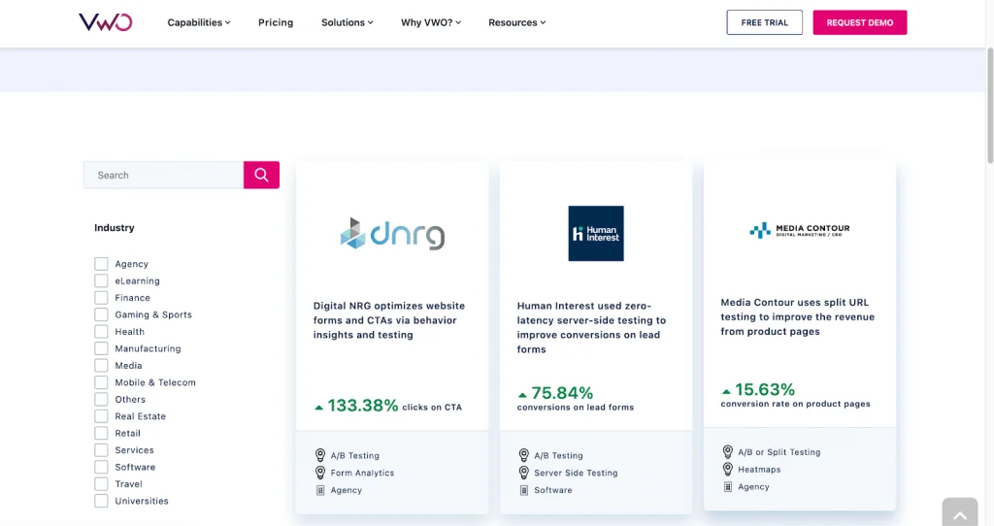994x526 pixels.
Task: Check the Mobile & Telecom checkbox
Action: [101, 382]
